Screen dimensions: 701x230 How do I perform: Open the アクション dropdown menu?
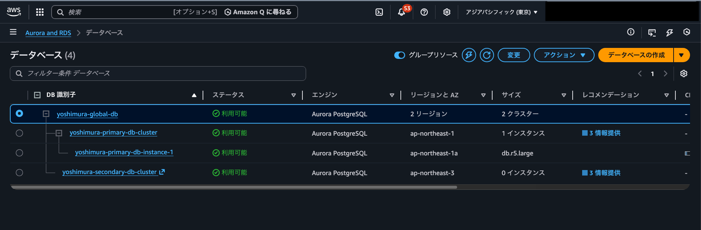point(564,55)
